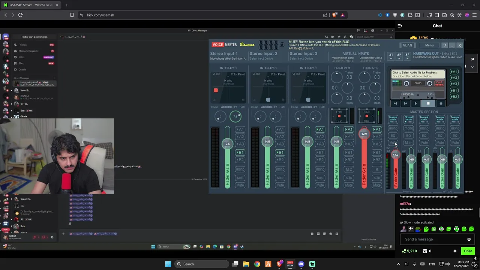Click the red Intellipan dot on Stereo Input 1
Viewport: 480px width, 270px height.
[216, 90]
